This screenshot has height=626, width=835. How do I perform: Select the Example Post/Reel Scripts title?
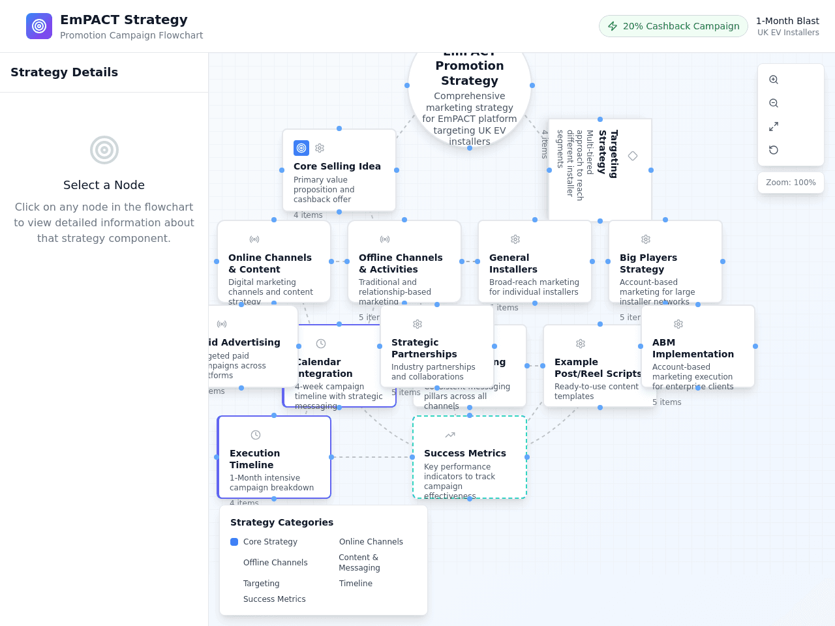(598, 368)
